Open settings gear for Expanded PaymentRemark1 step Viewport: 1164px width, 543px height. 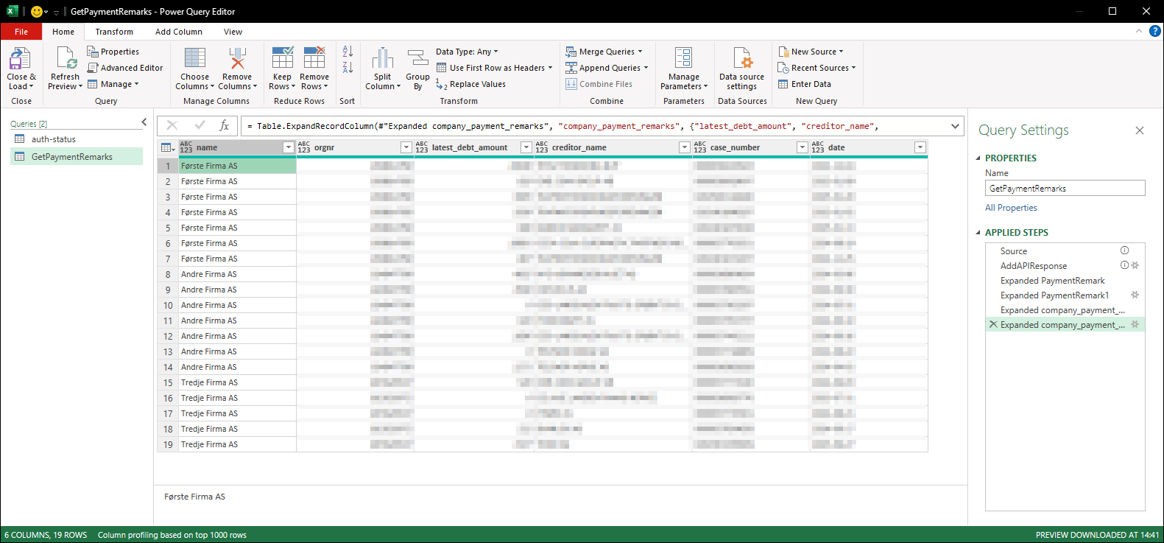(1135, 295)
